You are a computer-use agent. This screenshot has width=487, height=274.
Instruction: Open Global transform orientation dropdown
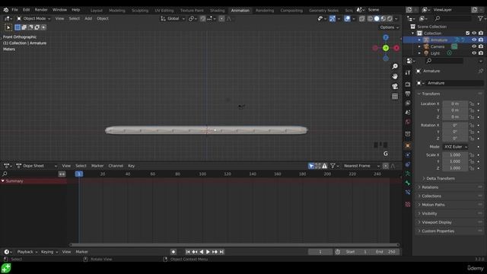[173, 18]
